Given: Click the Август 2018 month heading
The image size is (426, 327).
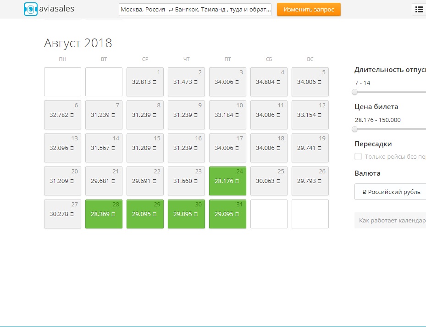Looking at the screenshot, I should tap(78, 43).
